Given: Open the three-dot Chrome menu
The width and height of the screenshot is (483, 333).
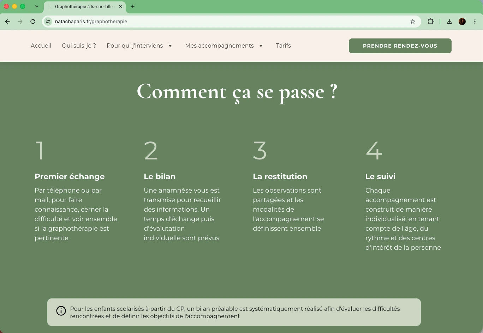Looking at the screenshot, I should pos(475,22).
